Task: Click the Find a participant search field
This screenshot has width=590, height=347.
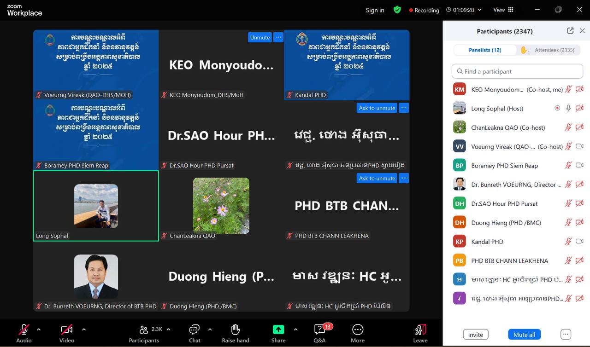Action: [517, 71]
